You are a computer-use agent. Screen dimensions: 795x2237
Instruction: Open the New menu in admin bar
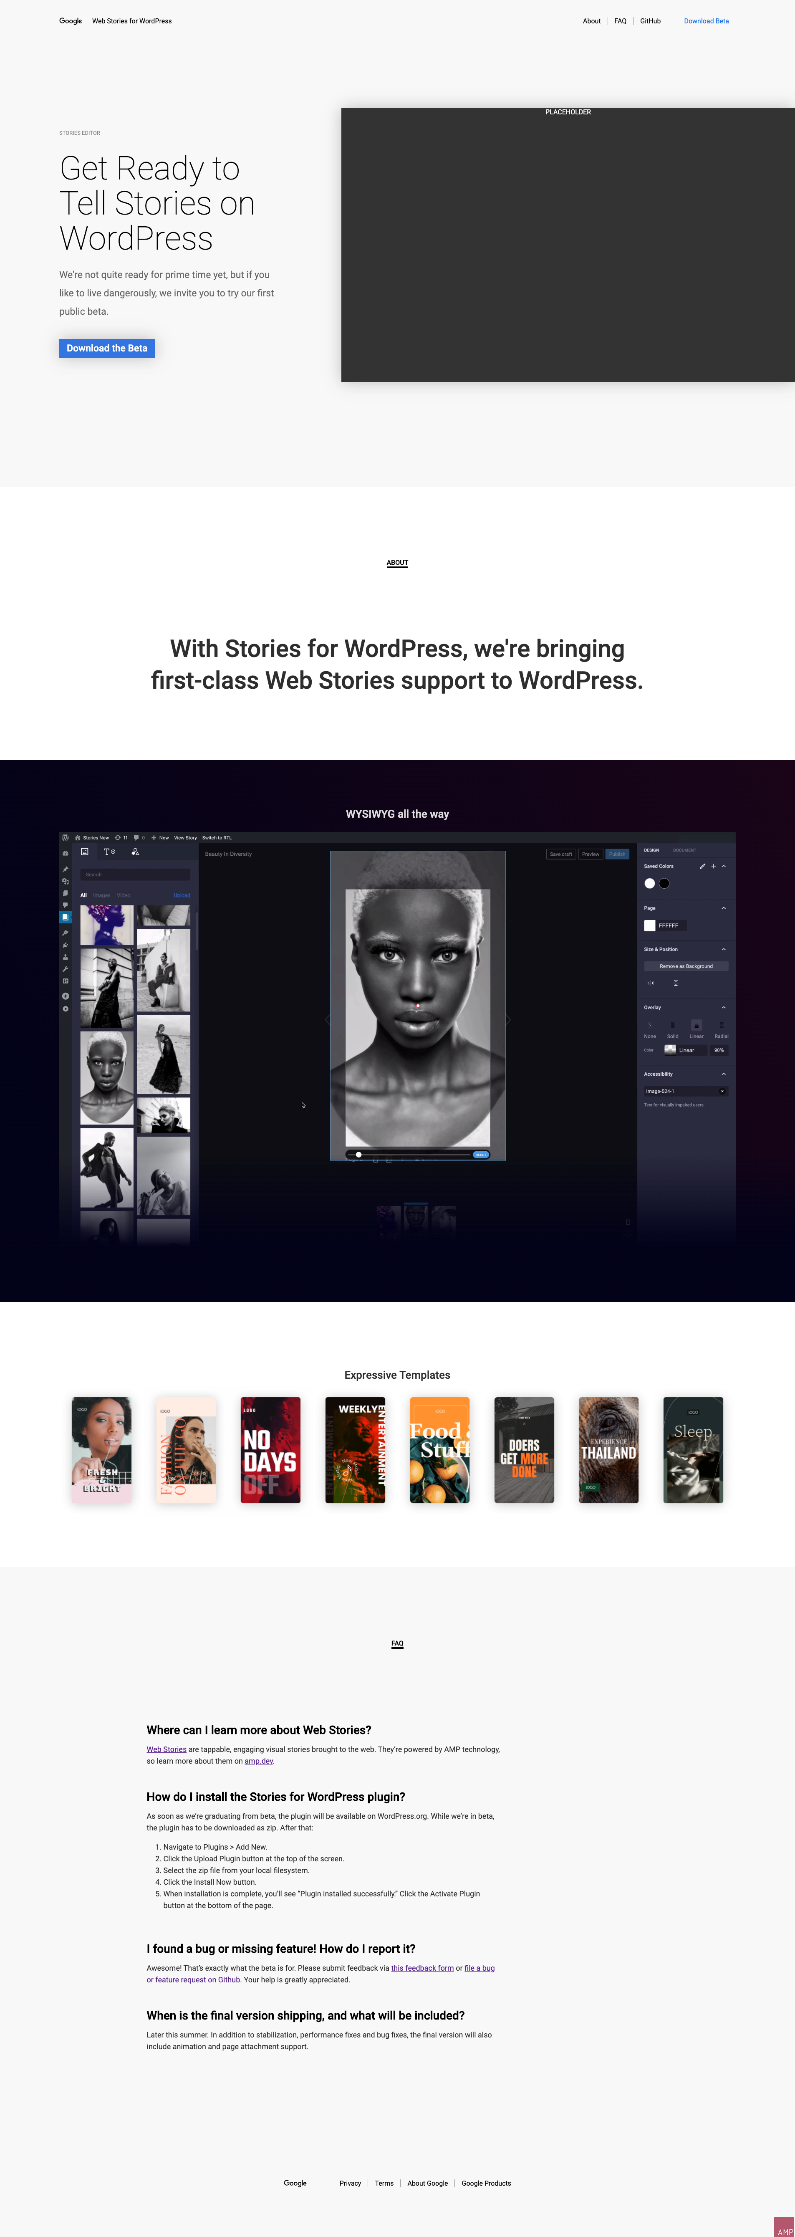(x=160, y=838)
